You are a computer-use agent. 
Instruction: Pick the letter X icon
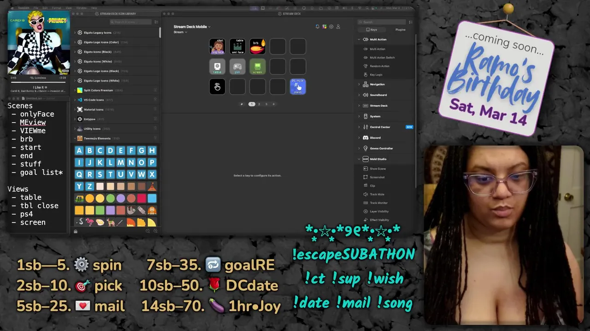[152, 175]
